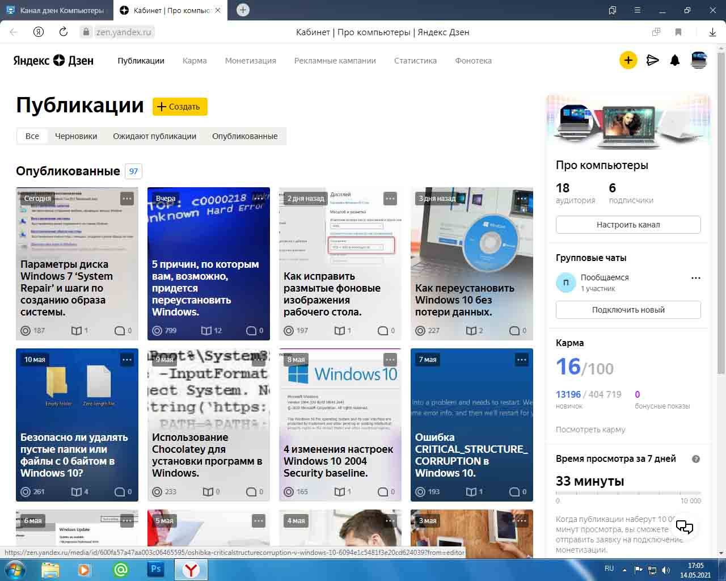Click the channel banner image with laptops

click(628, 122)
